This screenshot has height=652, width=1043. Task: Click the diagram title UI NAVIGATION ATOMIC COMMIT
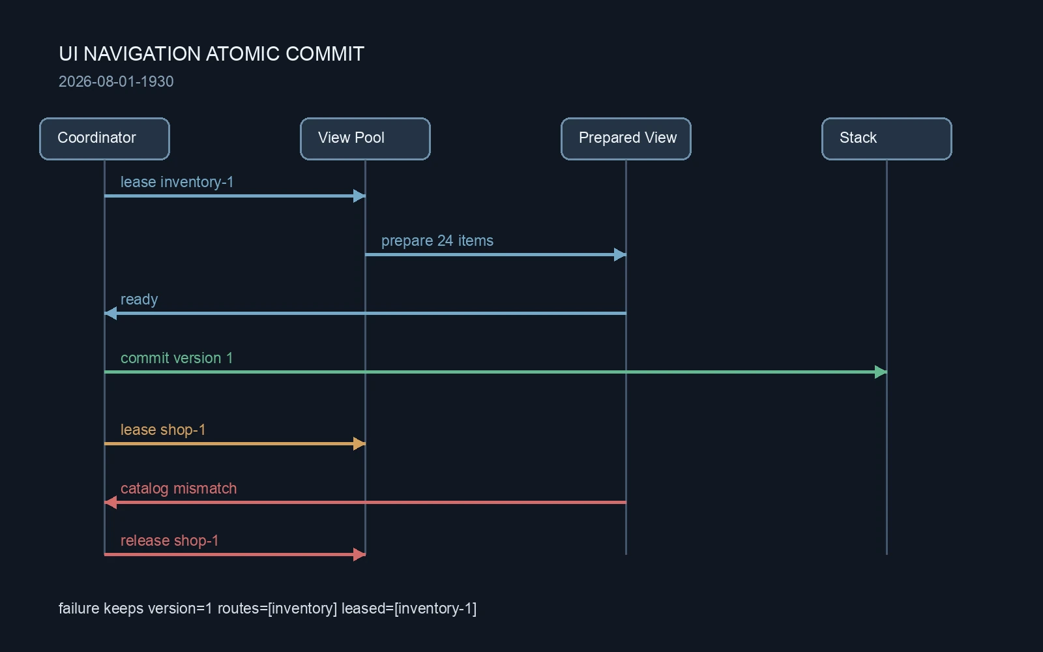pyautogui.click(x=211, y=54)
